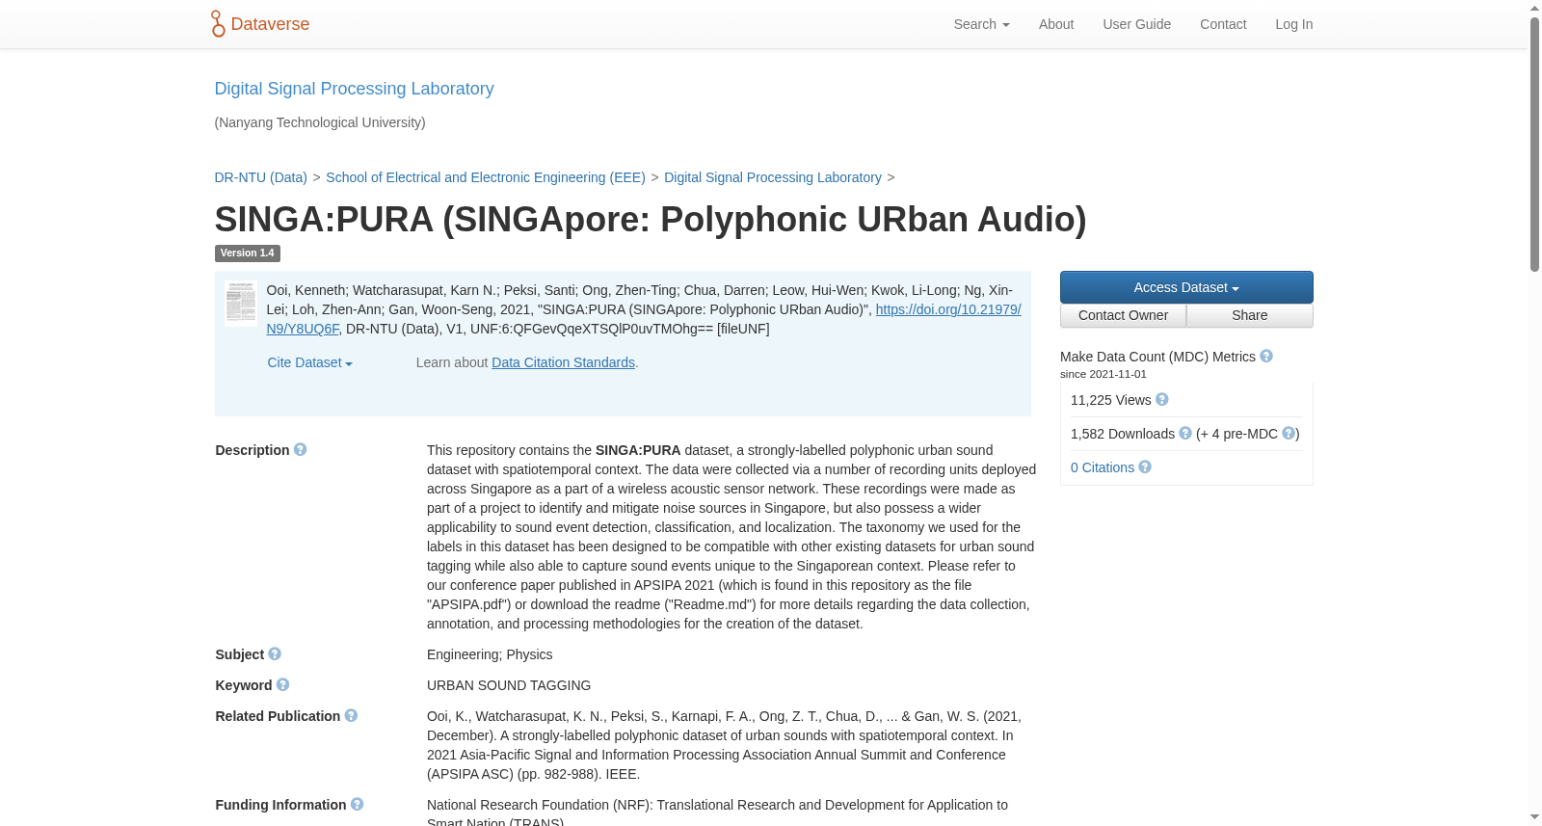The height and width of the screenshot is (826, 1542).
Task: Click the Contact Owner button
Action: [1123, 316]
